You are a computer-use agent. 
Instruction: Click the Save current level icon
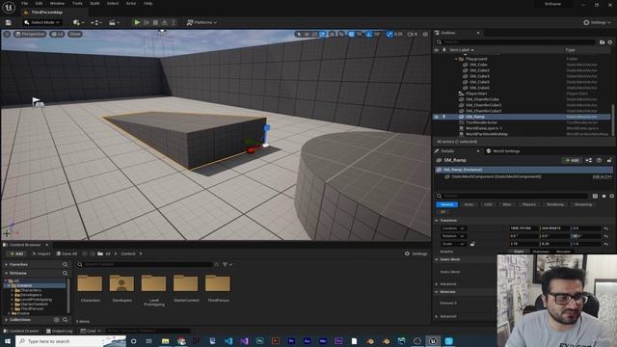click(9, 22)
